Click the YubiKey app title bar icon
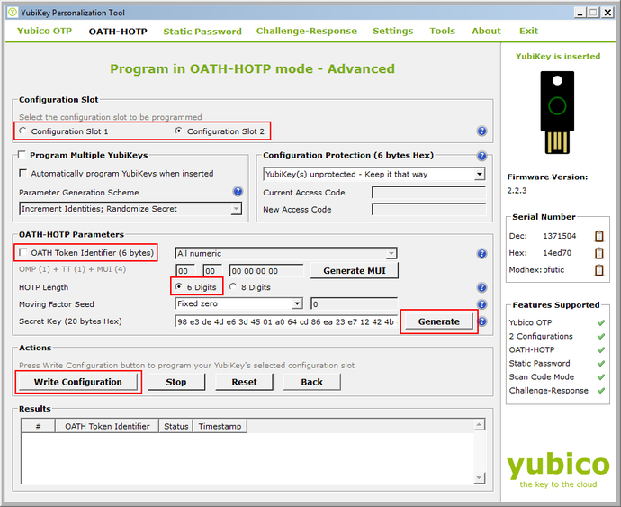Screen dimensions: 621x507 13,13
